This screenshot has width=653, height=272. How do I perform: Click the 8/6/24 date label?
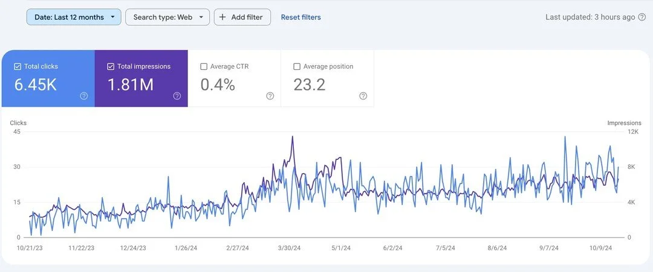pos(497,248)
